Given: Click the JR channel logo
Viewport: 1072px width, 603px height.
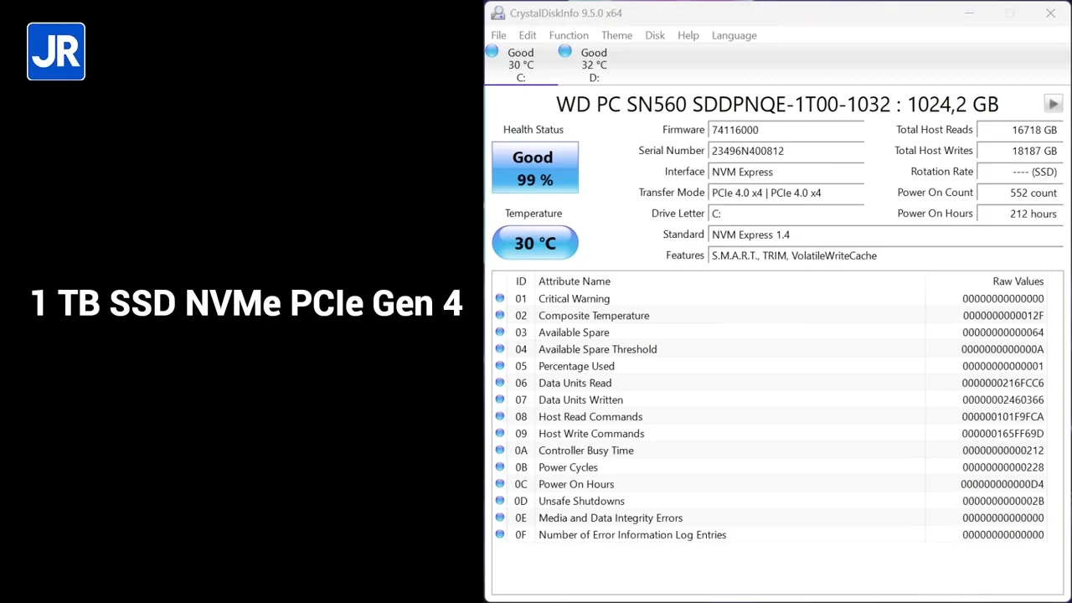Looking at the screenshot, I should coord(56,51).
